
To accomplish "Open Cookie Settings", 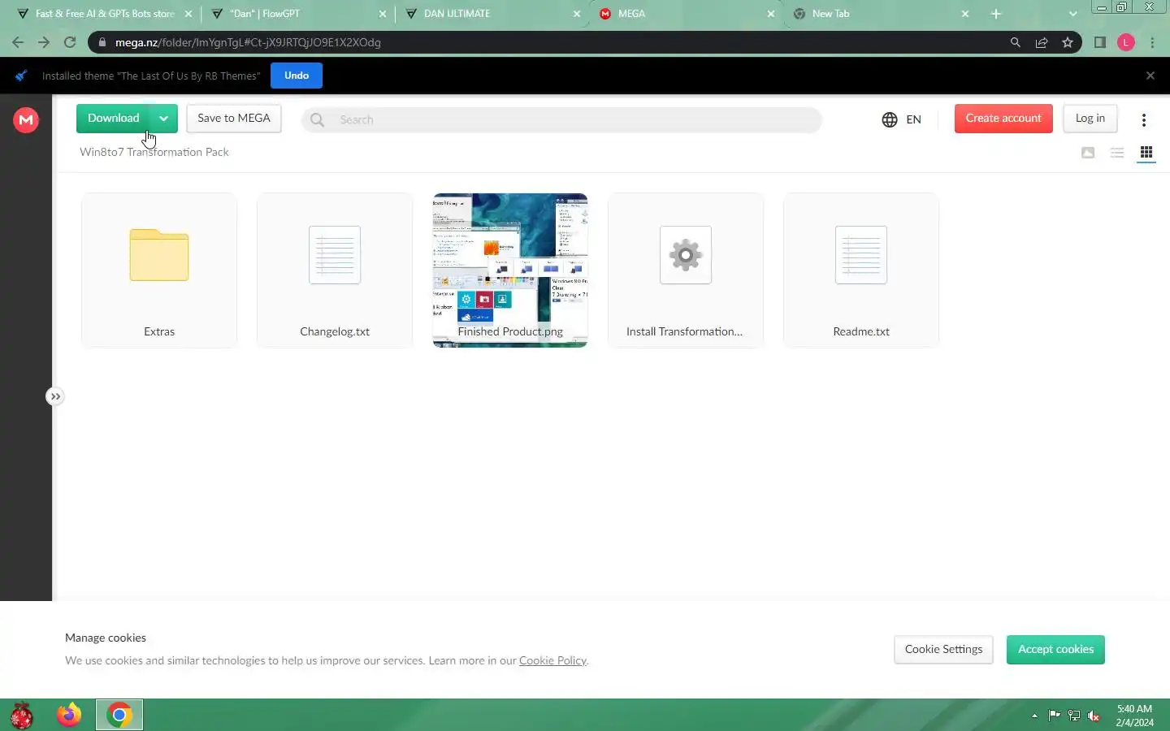I will click(x=943, y=650).
